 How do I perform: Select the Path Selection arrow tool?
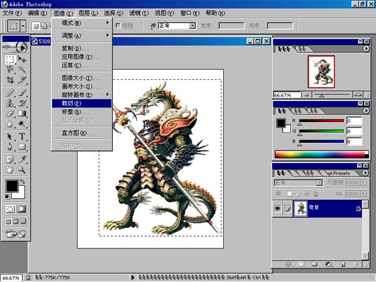pyautogui.click(x=10, y=136)
